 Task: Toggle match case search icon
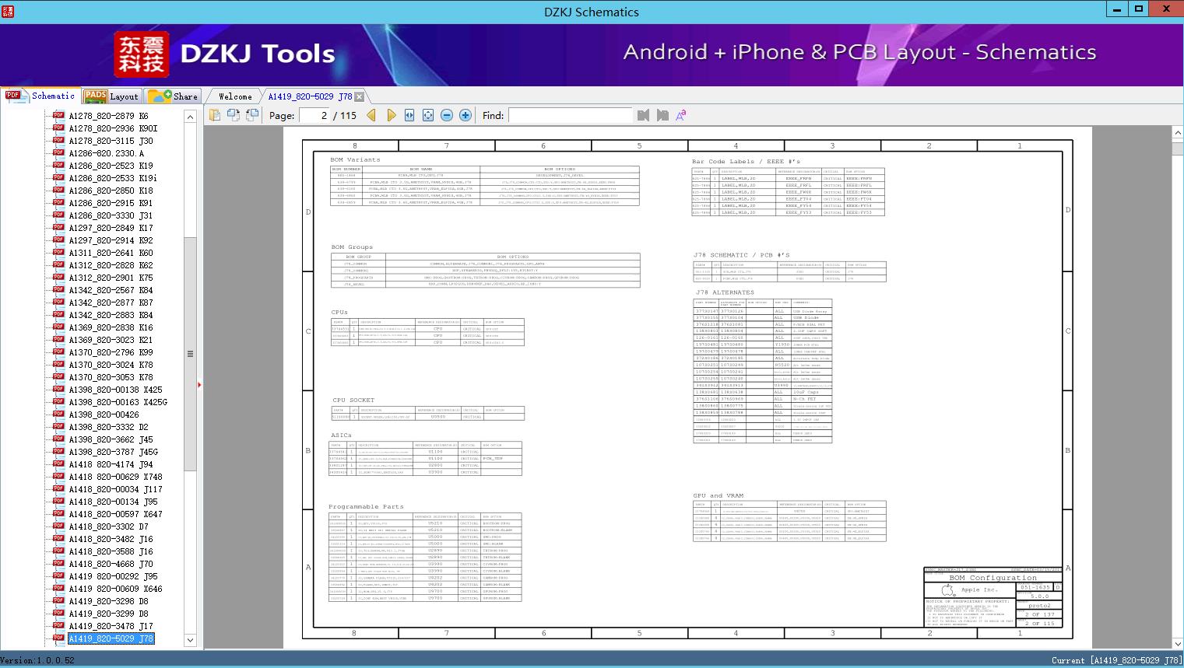tap(681, 115)
